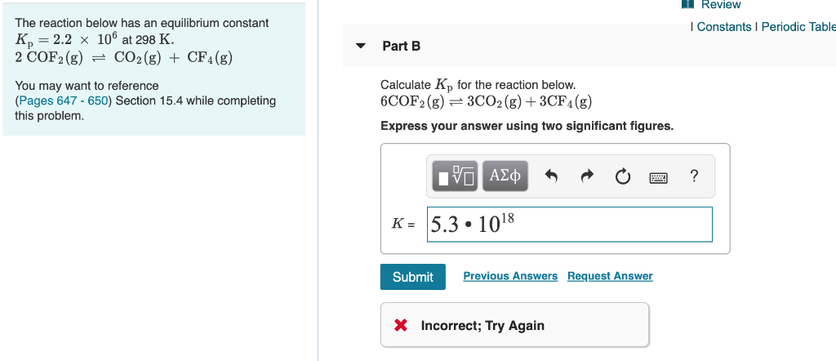Screen dimensions: 836x361
Task: Click the reset circular arrow icon
Action: 623,176
